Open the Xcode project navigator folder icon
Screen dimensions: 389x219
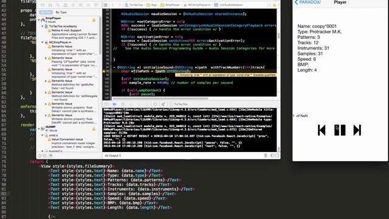[x=43, y=5]
